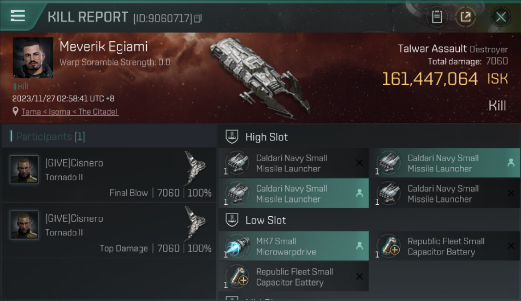Toggle the person icon on MK7 Microwarpdrive
This screenshot has width=521, height=301.
coord(359,246)
